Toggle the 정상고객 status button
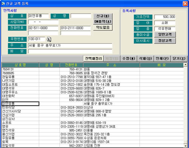 tap(165, 41)
